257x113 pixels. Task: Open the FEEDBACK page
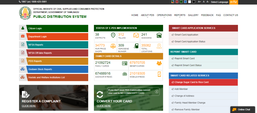coord(207,15)
